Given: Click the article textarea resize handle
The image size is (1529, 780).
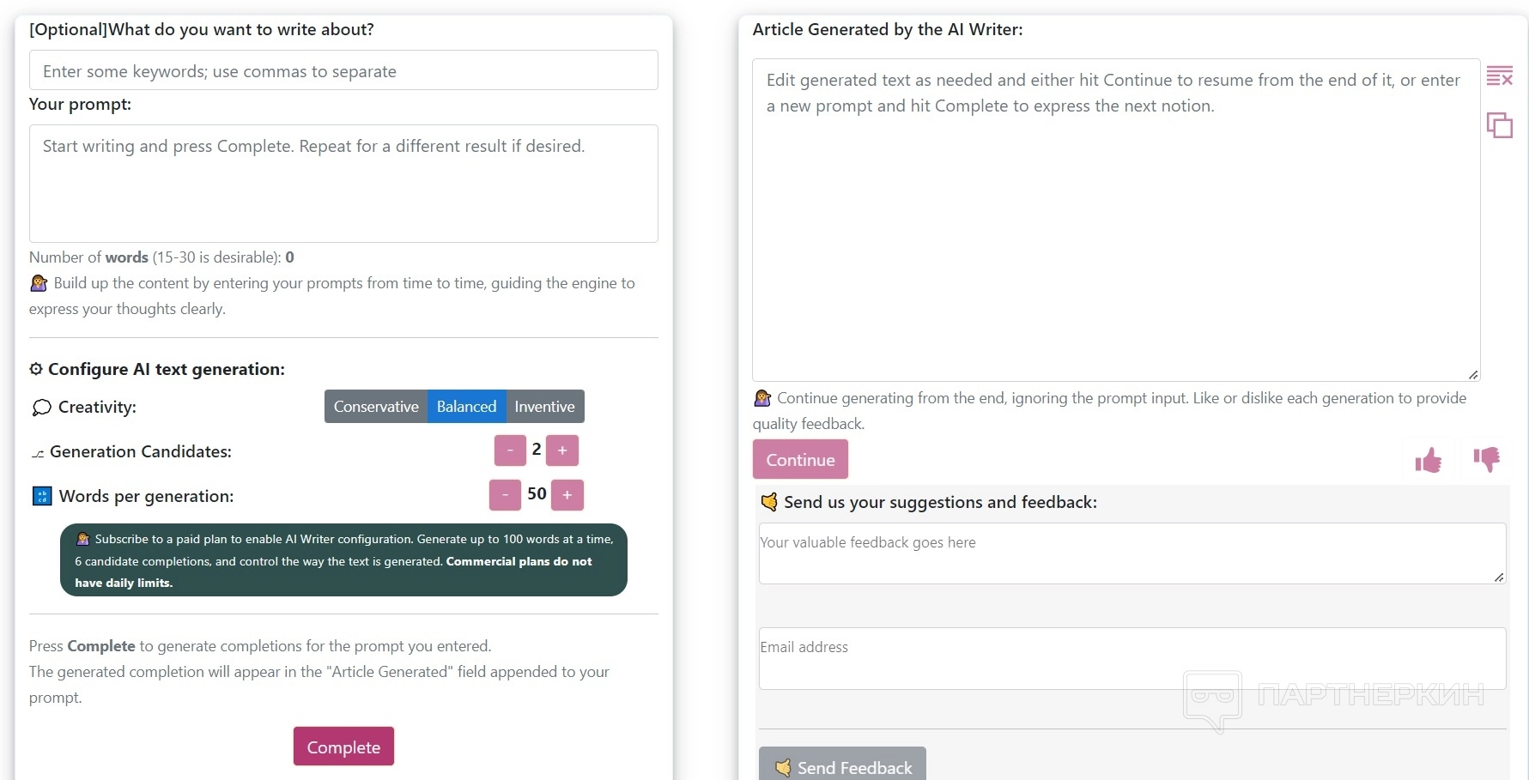Looking at the screenshot, I should pyautogui.click(x=1473, y=375).
